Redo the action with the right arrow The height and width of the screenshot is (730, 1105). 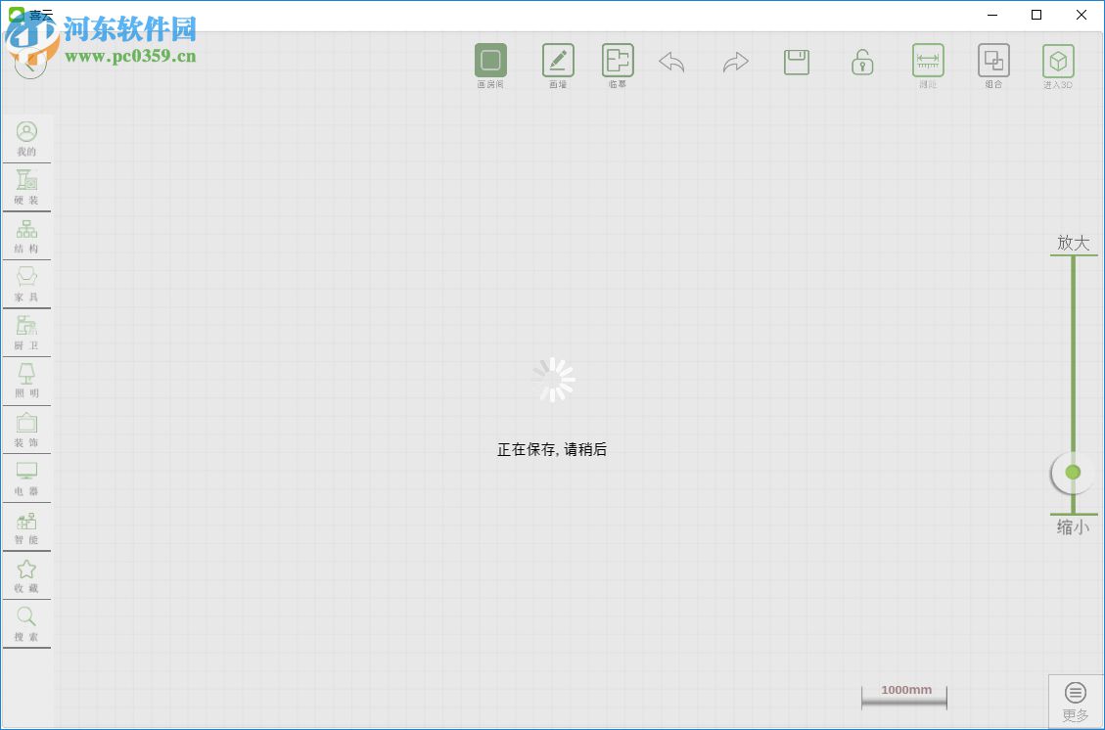(x=736, y=62)
